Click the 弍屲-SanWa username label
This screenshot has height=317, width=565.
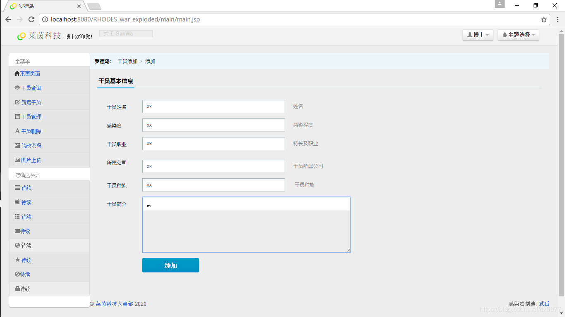coord(126,33)
